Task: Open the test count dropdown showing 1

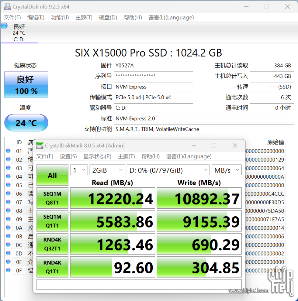Action: pyautogui.click(x=79, y=170)
